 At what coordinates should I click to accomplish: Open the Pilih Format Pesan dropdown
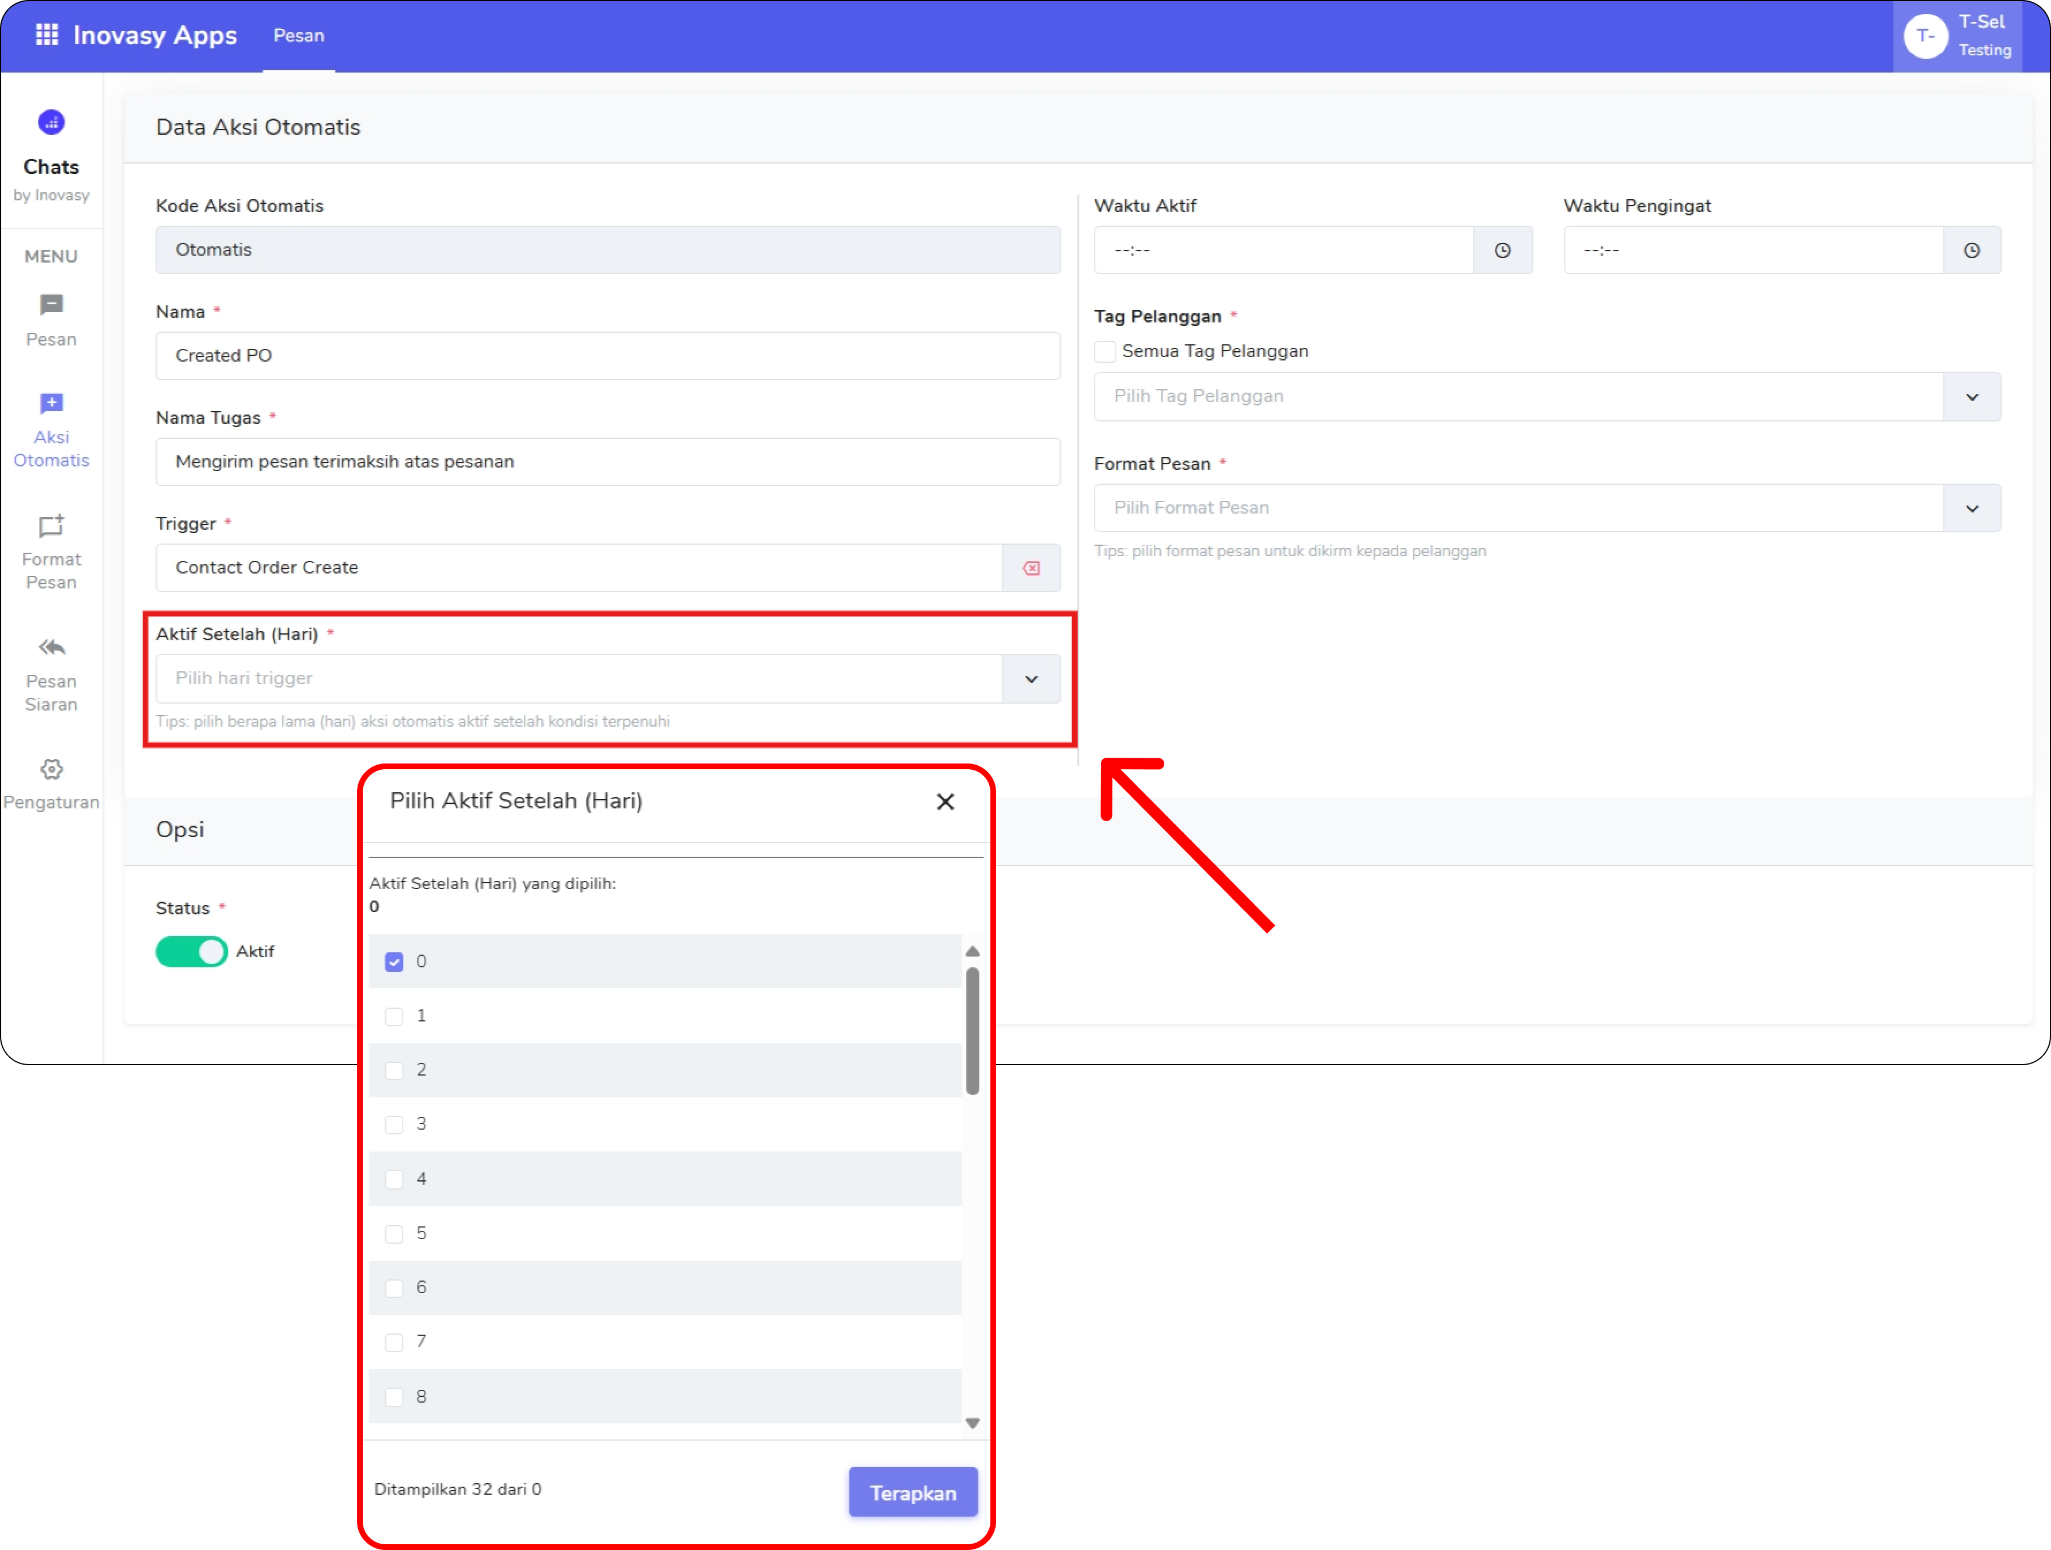[x=1972, y=509]
